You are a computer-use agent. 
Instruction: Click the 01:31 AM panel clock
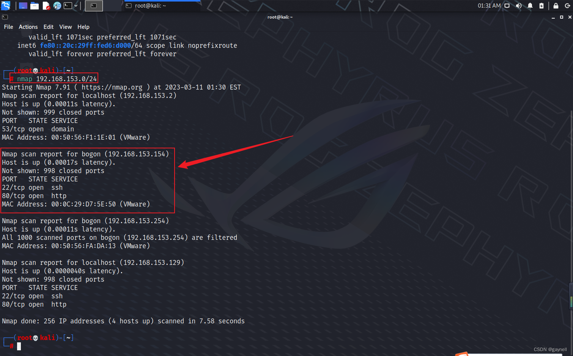click(x=489, y=6)
